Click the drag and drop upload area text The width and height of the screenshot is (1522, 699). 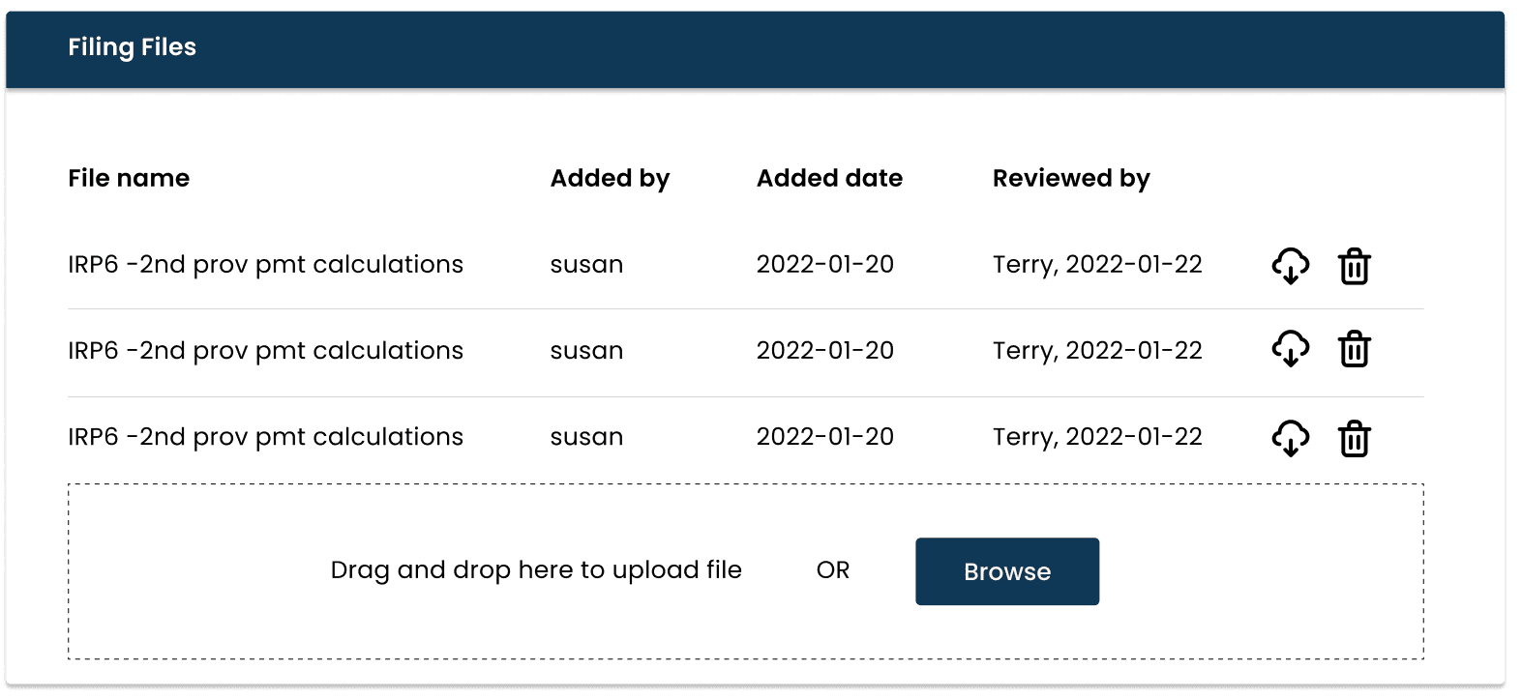(536, 570)
